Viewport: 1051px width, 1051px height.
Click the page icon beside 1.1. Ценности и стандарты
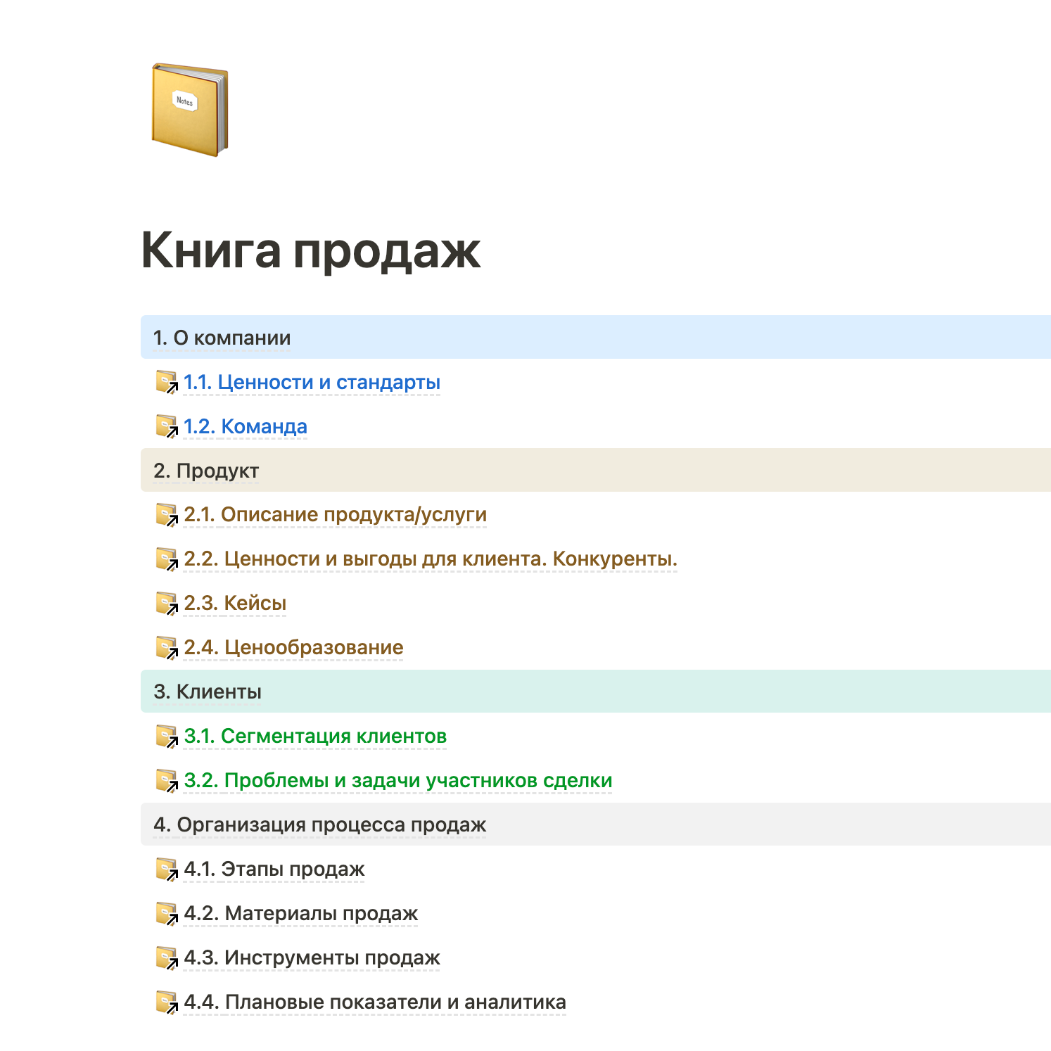pyautogui.click(x=166, y=382)
